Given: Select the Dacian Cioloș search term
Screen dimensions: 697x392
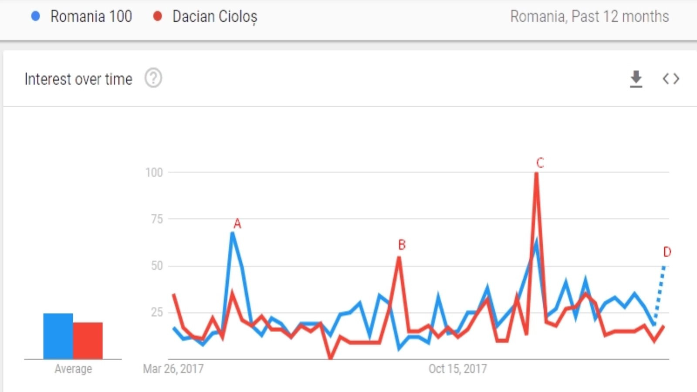Looking at the screenshot, I should (215, 17).
